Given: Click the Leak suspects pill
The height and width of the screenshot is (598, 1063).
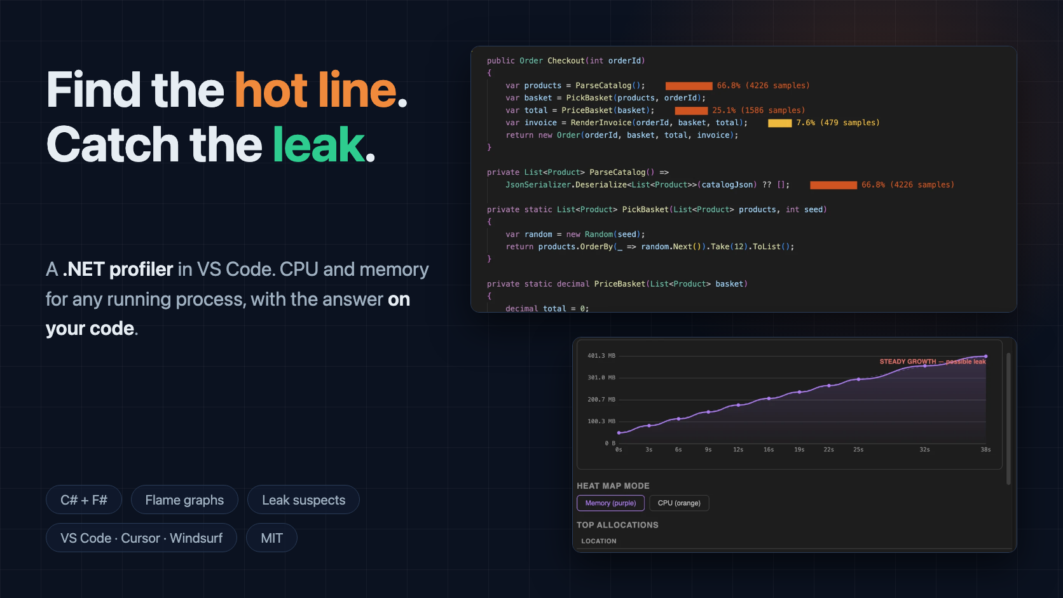Looking at the screenshot, I should pos(303,500).
